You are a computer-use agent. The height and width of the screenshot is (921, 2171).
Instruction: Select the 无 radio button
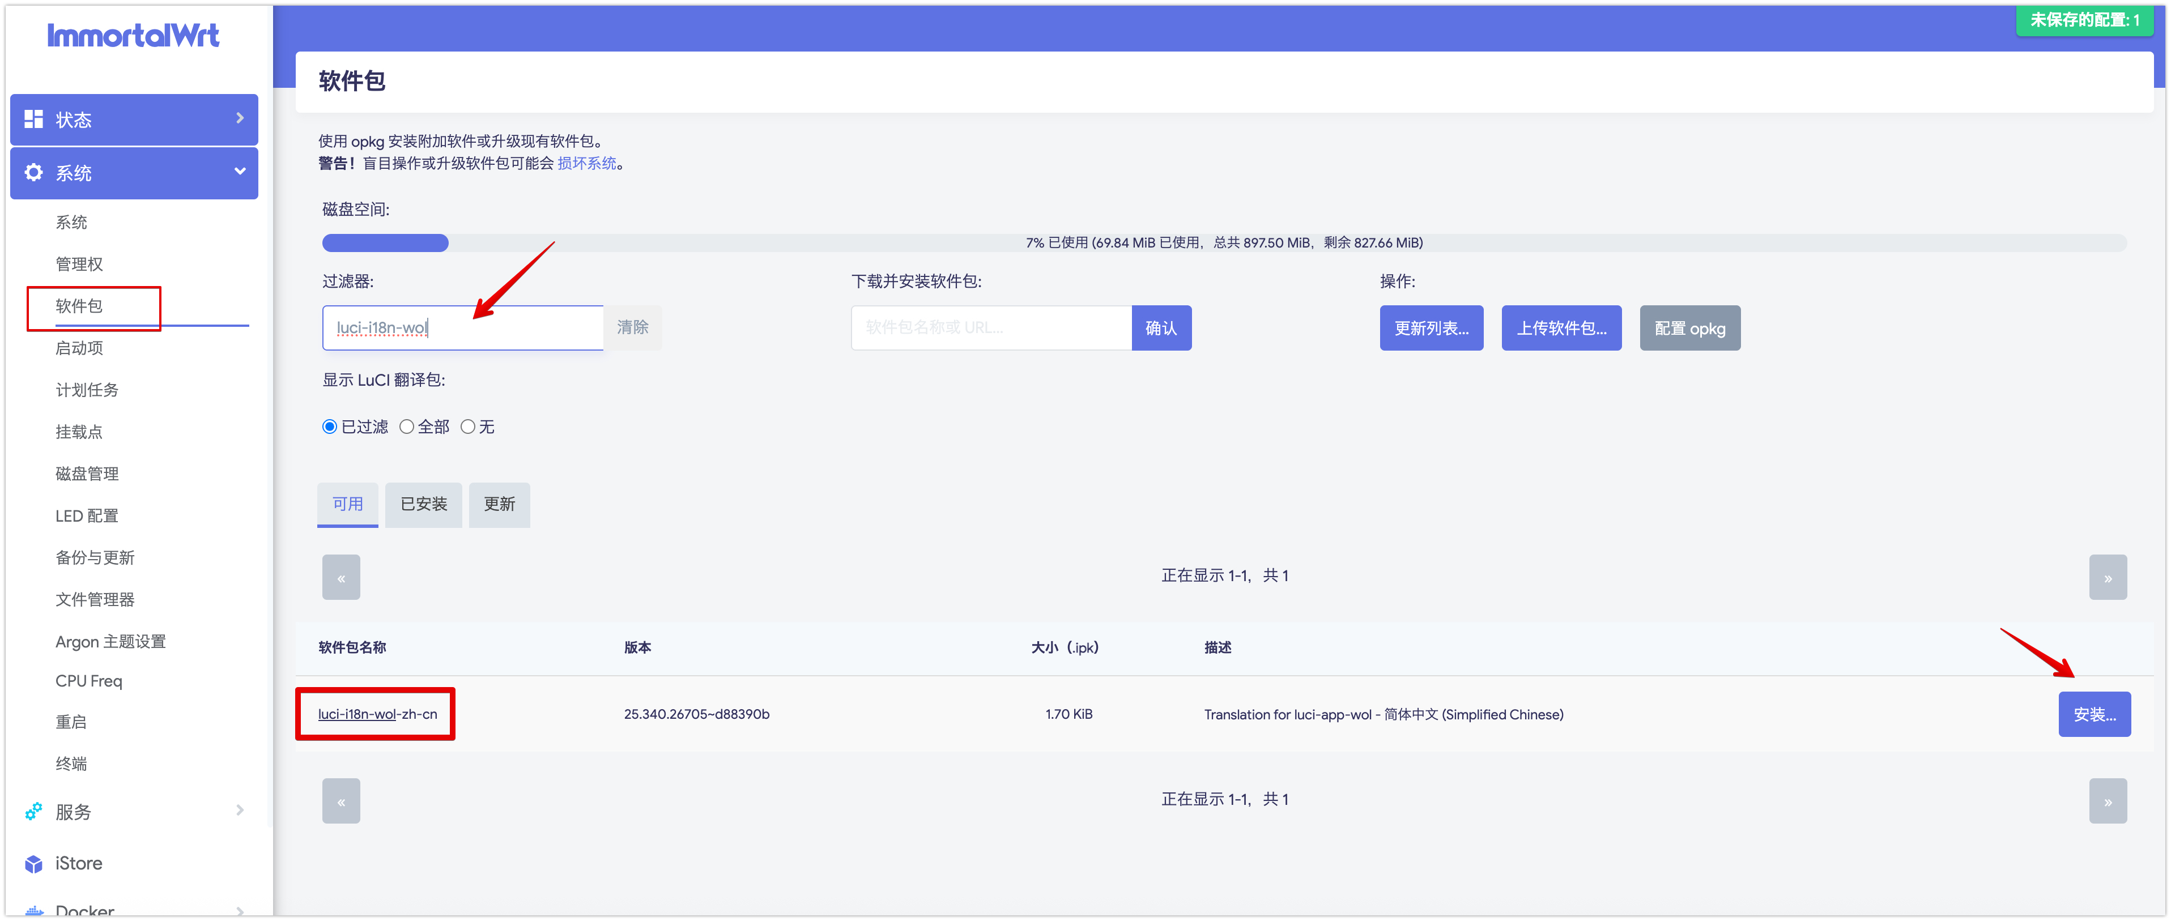468,427
